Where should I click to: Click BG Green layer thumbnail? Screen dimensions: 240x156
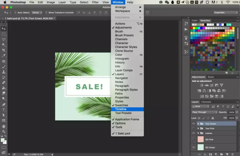coord(201,147)
